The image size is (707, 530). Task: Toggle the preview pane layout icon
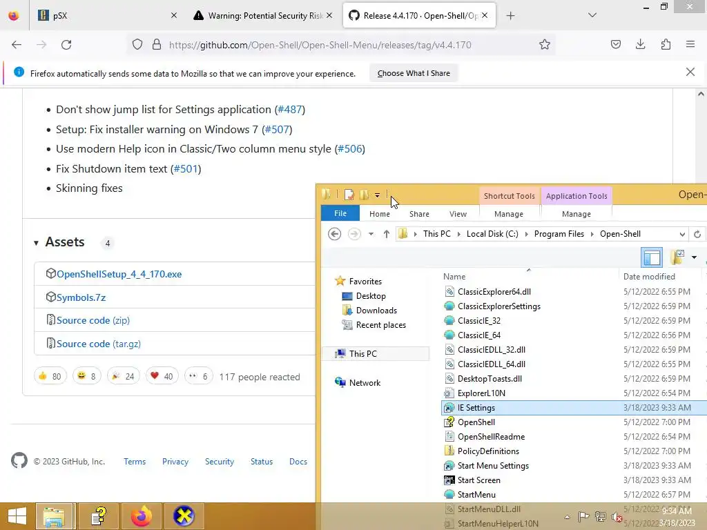[652, 257]
